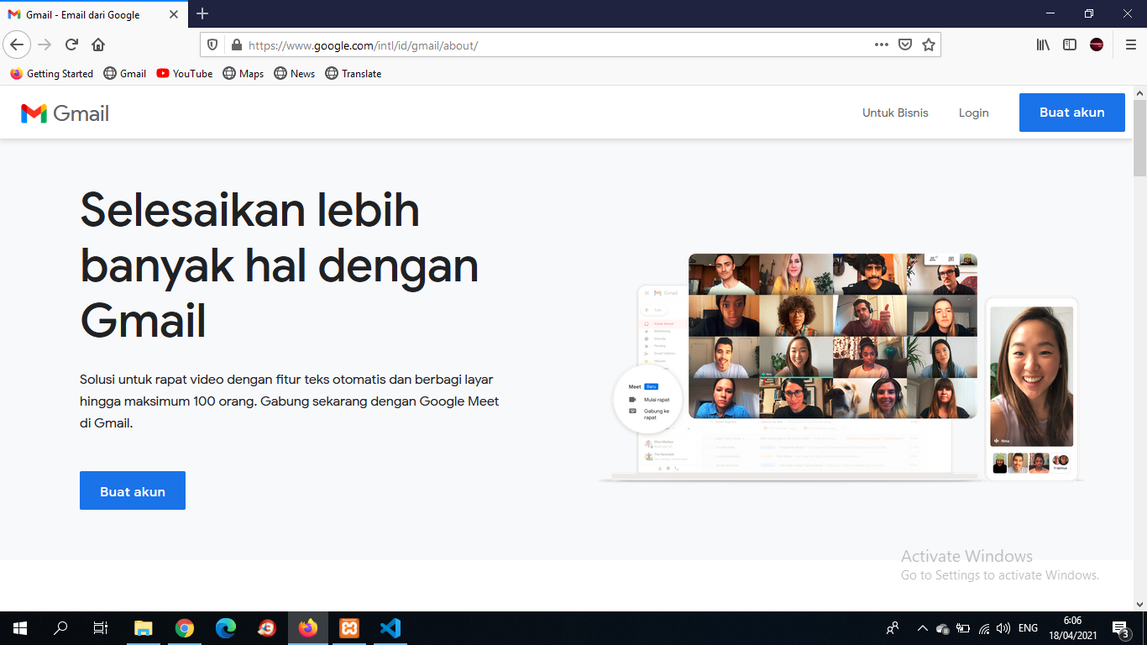This screenshot has height=645, width=1147.
Task: Open the Untuk Bisnis link
Action: (x=895, y=113)
